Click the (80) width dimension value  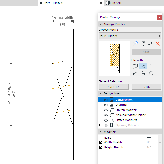tap(62, 24)
